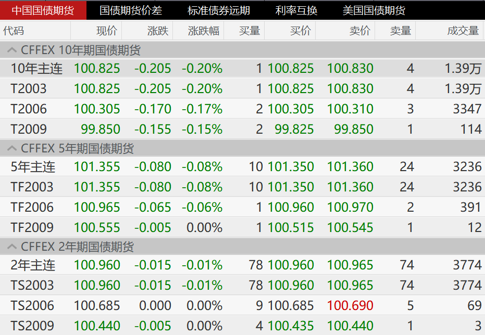Click TF2009's volume value 12
Viewport: 485px width, 335px height.
475,227
